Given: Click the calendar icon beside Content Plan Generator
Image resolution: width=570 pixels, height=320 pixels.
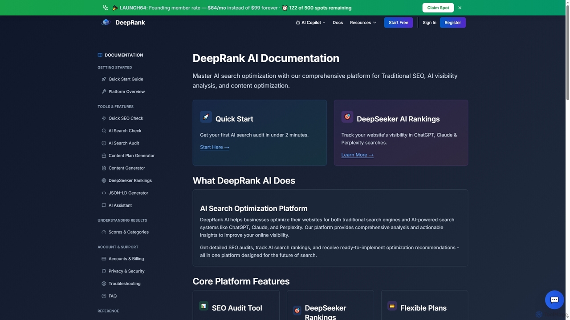Looking at the screenshot, I should (104, 156).
